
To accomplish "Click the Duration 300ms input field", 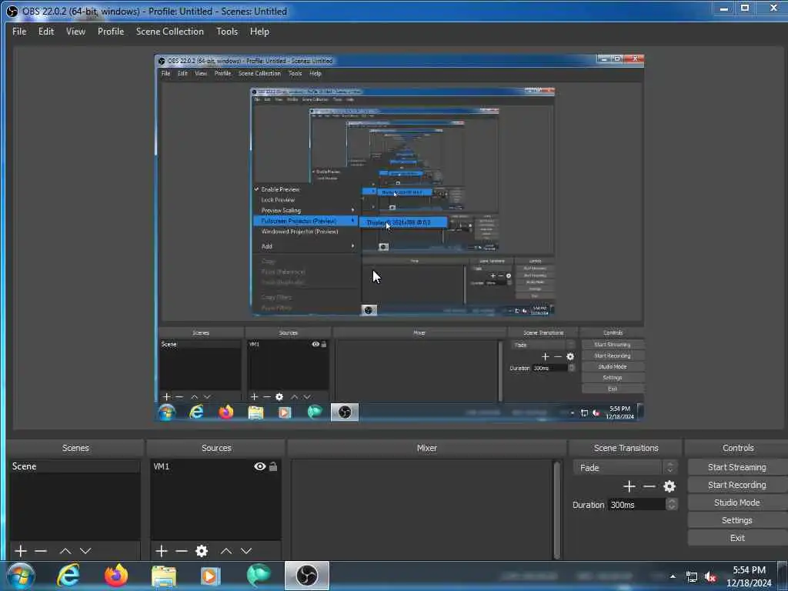I will [637, 505].
